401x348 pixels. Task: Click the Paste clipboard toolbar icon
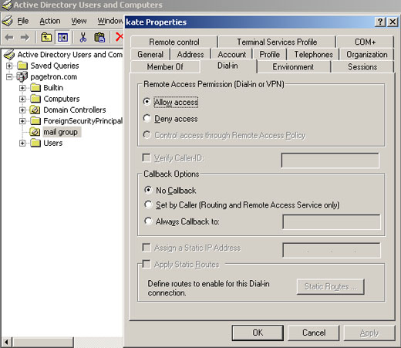(99, 38)
